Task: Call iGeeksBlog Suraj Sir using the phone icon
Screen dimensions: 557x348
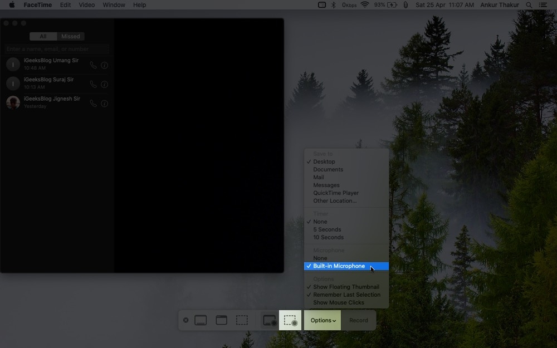Action: pos(94,84)
